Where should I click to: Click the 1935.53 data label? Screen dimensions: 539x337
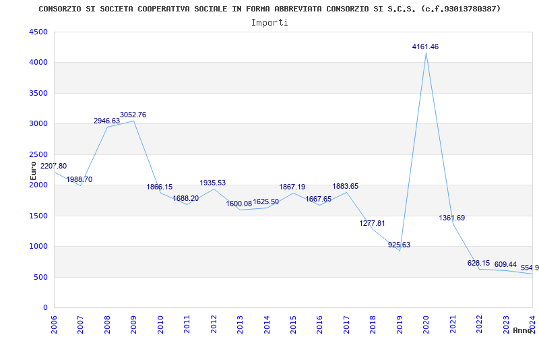click(213, 183)
